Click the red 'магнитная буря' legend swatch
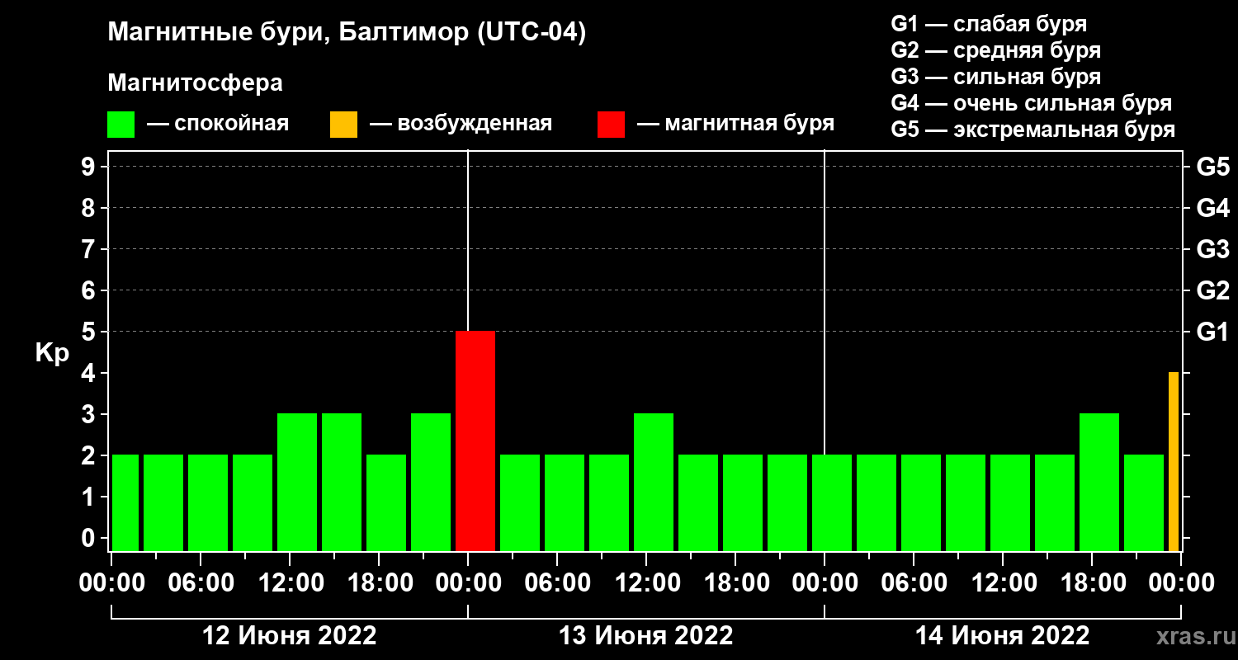The height and width of the screenshot is (660, 1238). tap(611, 125)
